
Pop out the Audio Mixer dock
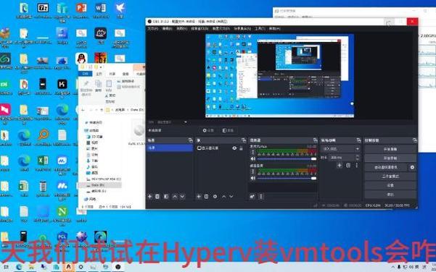(x=315, y=140)
